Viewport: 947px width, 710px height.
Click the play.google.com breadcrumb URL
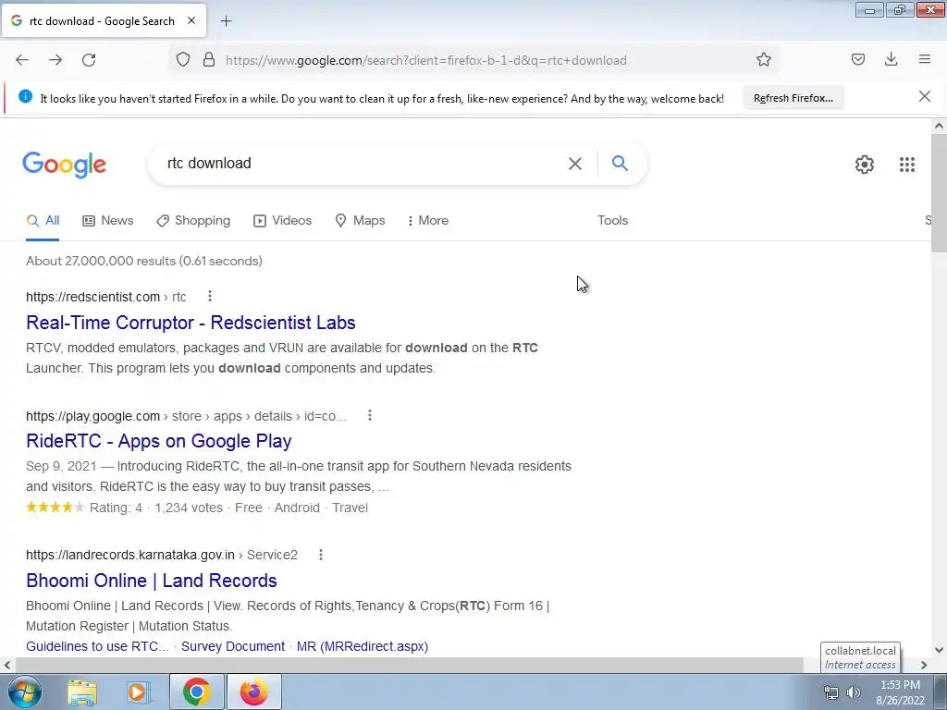(186, 416)
